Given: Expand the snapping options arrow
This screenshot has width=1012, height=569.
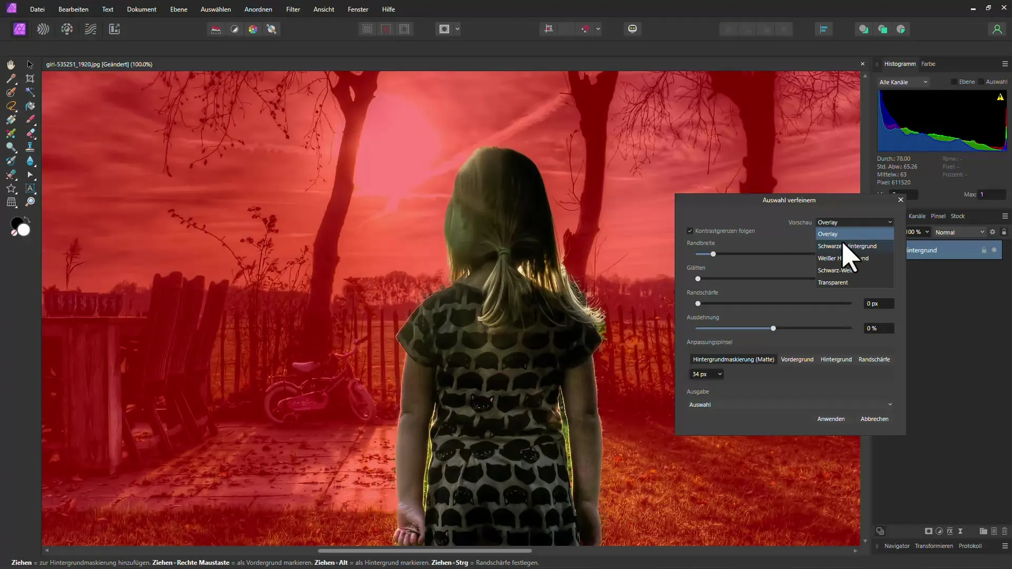Looking at the screenshot, I should (598, 29).
